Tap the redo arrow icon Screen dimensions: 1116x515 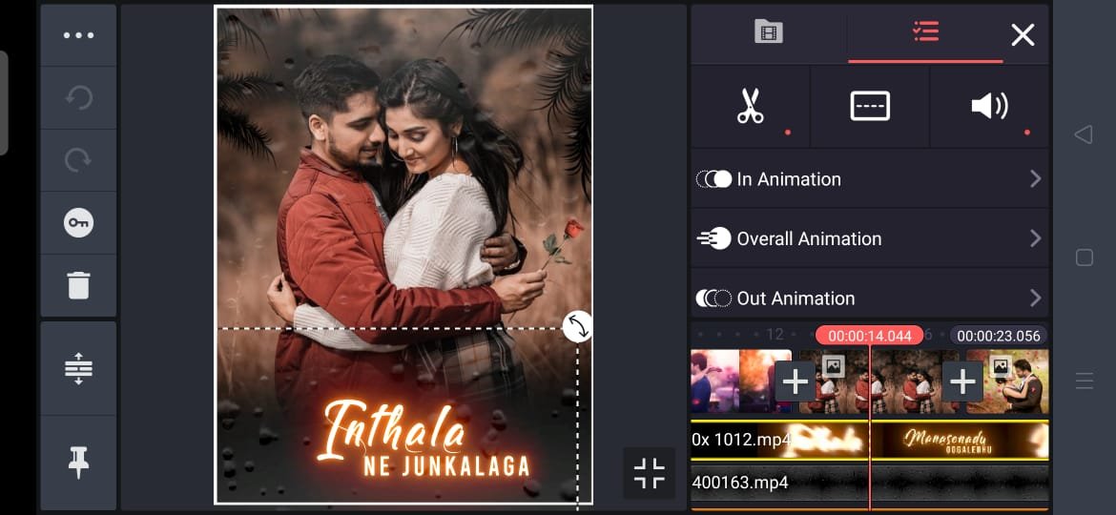click(78, 161)
